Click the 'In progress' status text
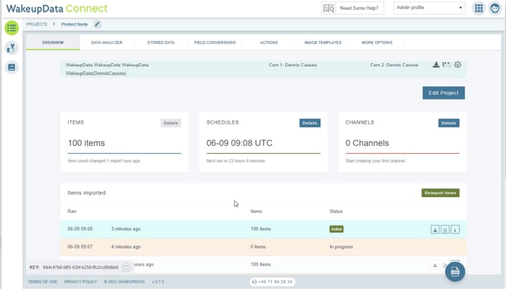The image size is (506, 290). tap(341, 247)
